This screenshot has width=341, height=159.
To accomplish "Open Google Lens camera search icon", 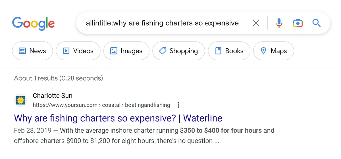I will coord(298,23).
